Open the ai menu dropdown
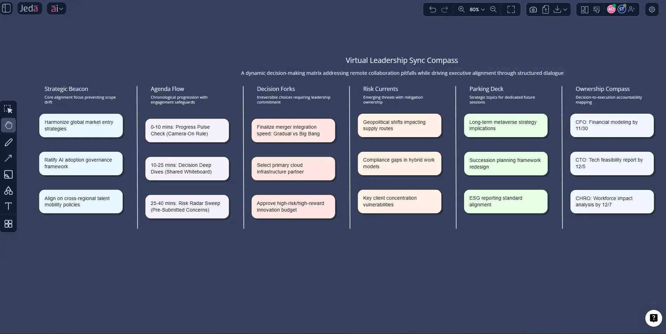666x334 pixels. click(56, 8)
